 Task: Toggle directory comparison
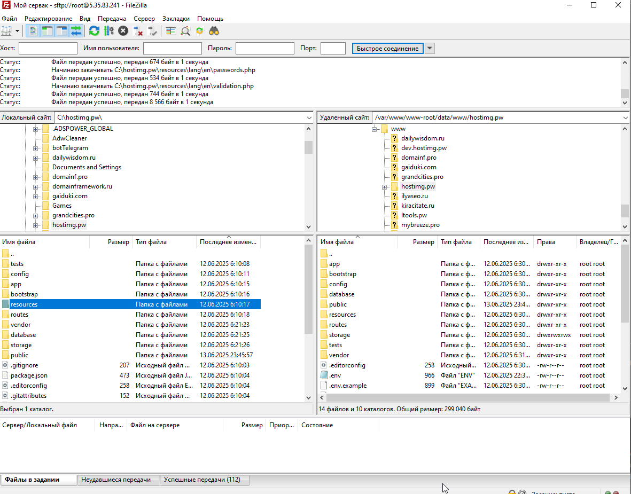pyautogui.click(x=185, y=31)
